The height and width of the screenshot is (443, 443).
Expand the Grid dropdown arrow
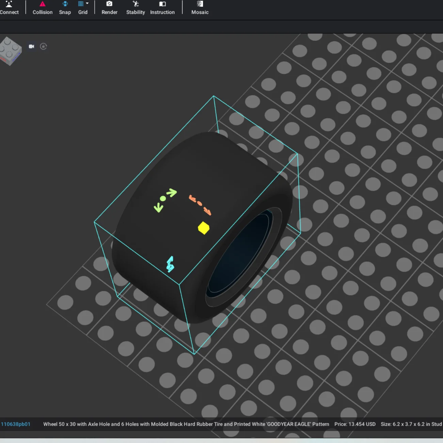(x=87, y=3)
